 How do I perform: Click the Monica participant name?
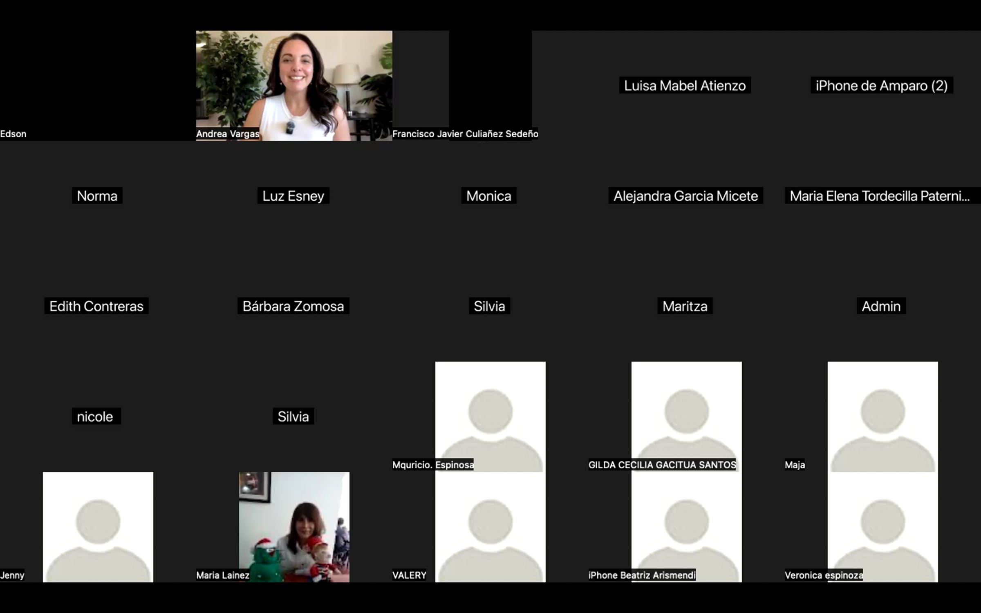tap(489, 196)
